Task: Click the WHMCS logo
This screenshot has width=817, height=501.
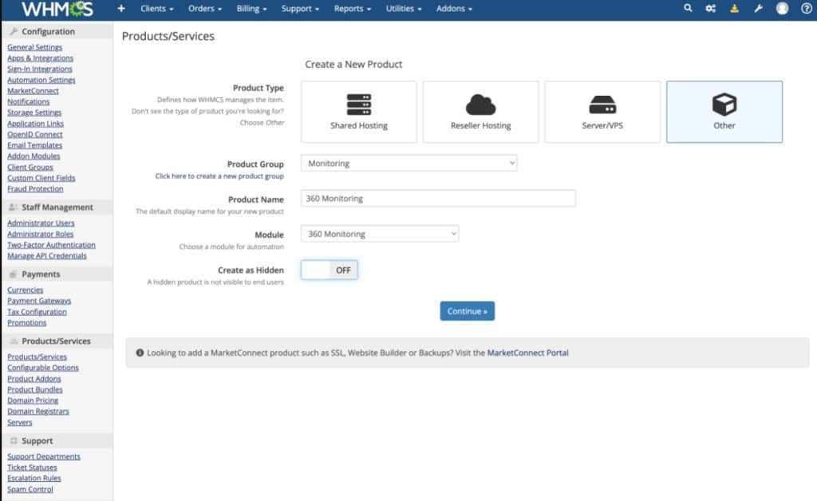Action: click(x=57, y=9)
